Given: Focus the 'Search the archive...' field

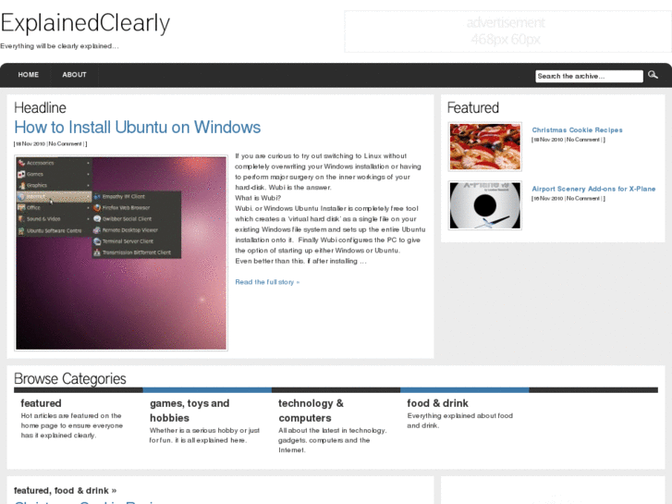Looking at the screenshot, I should [x=590, y=76].
